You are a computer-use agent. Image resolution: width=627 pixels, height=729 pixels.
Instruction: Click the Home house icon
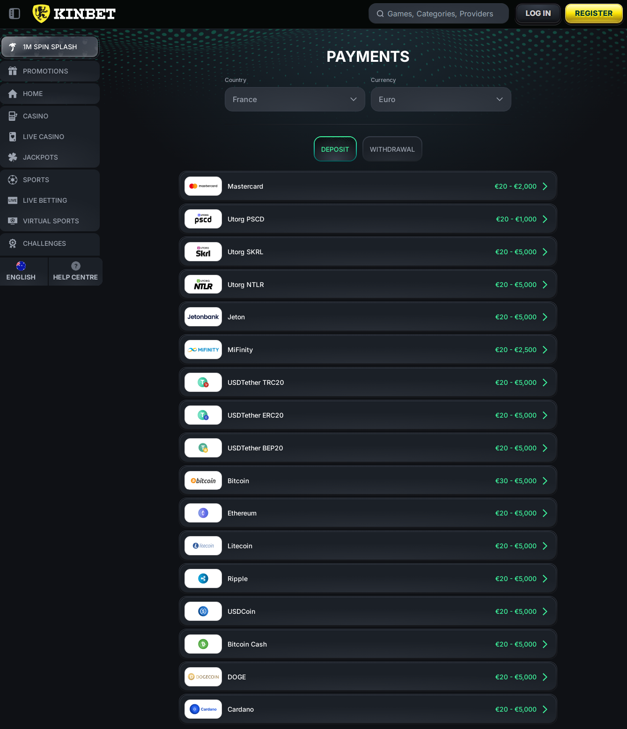click(x=13, y=94)
